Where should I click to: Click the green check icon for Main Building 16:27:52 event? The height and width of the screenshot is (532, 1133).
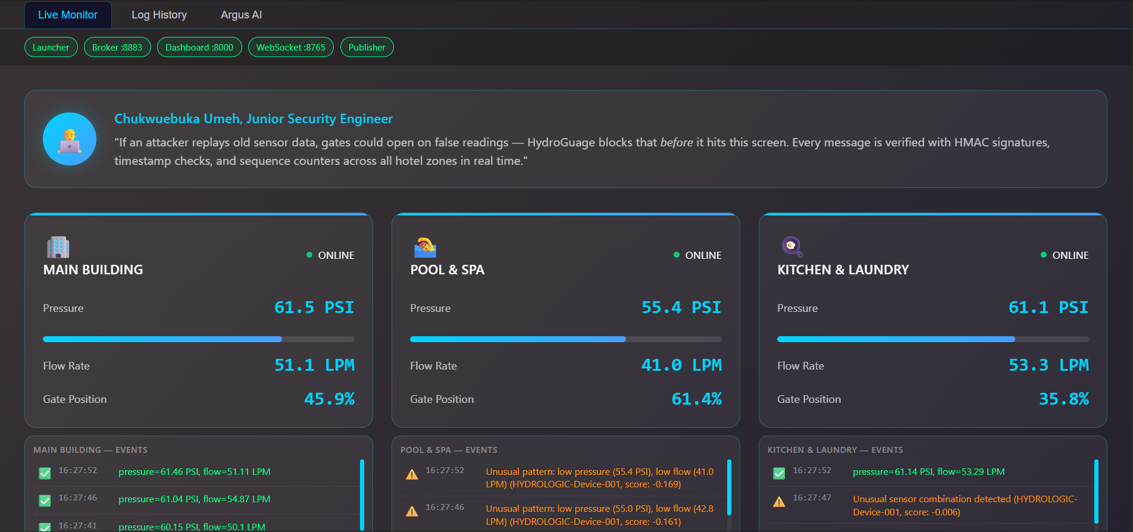45,474
